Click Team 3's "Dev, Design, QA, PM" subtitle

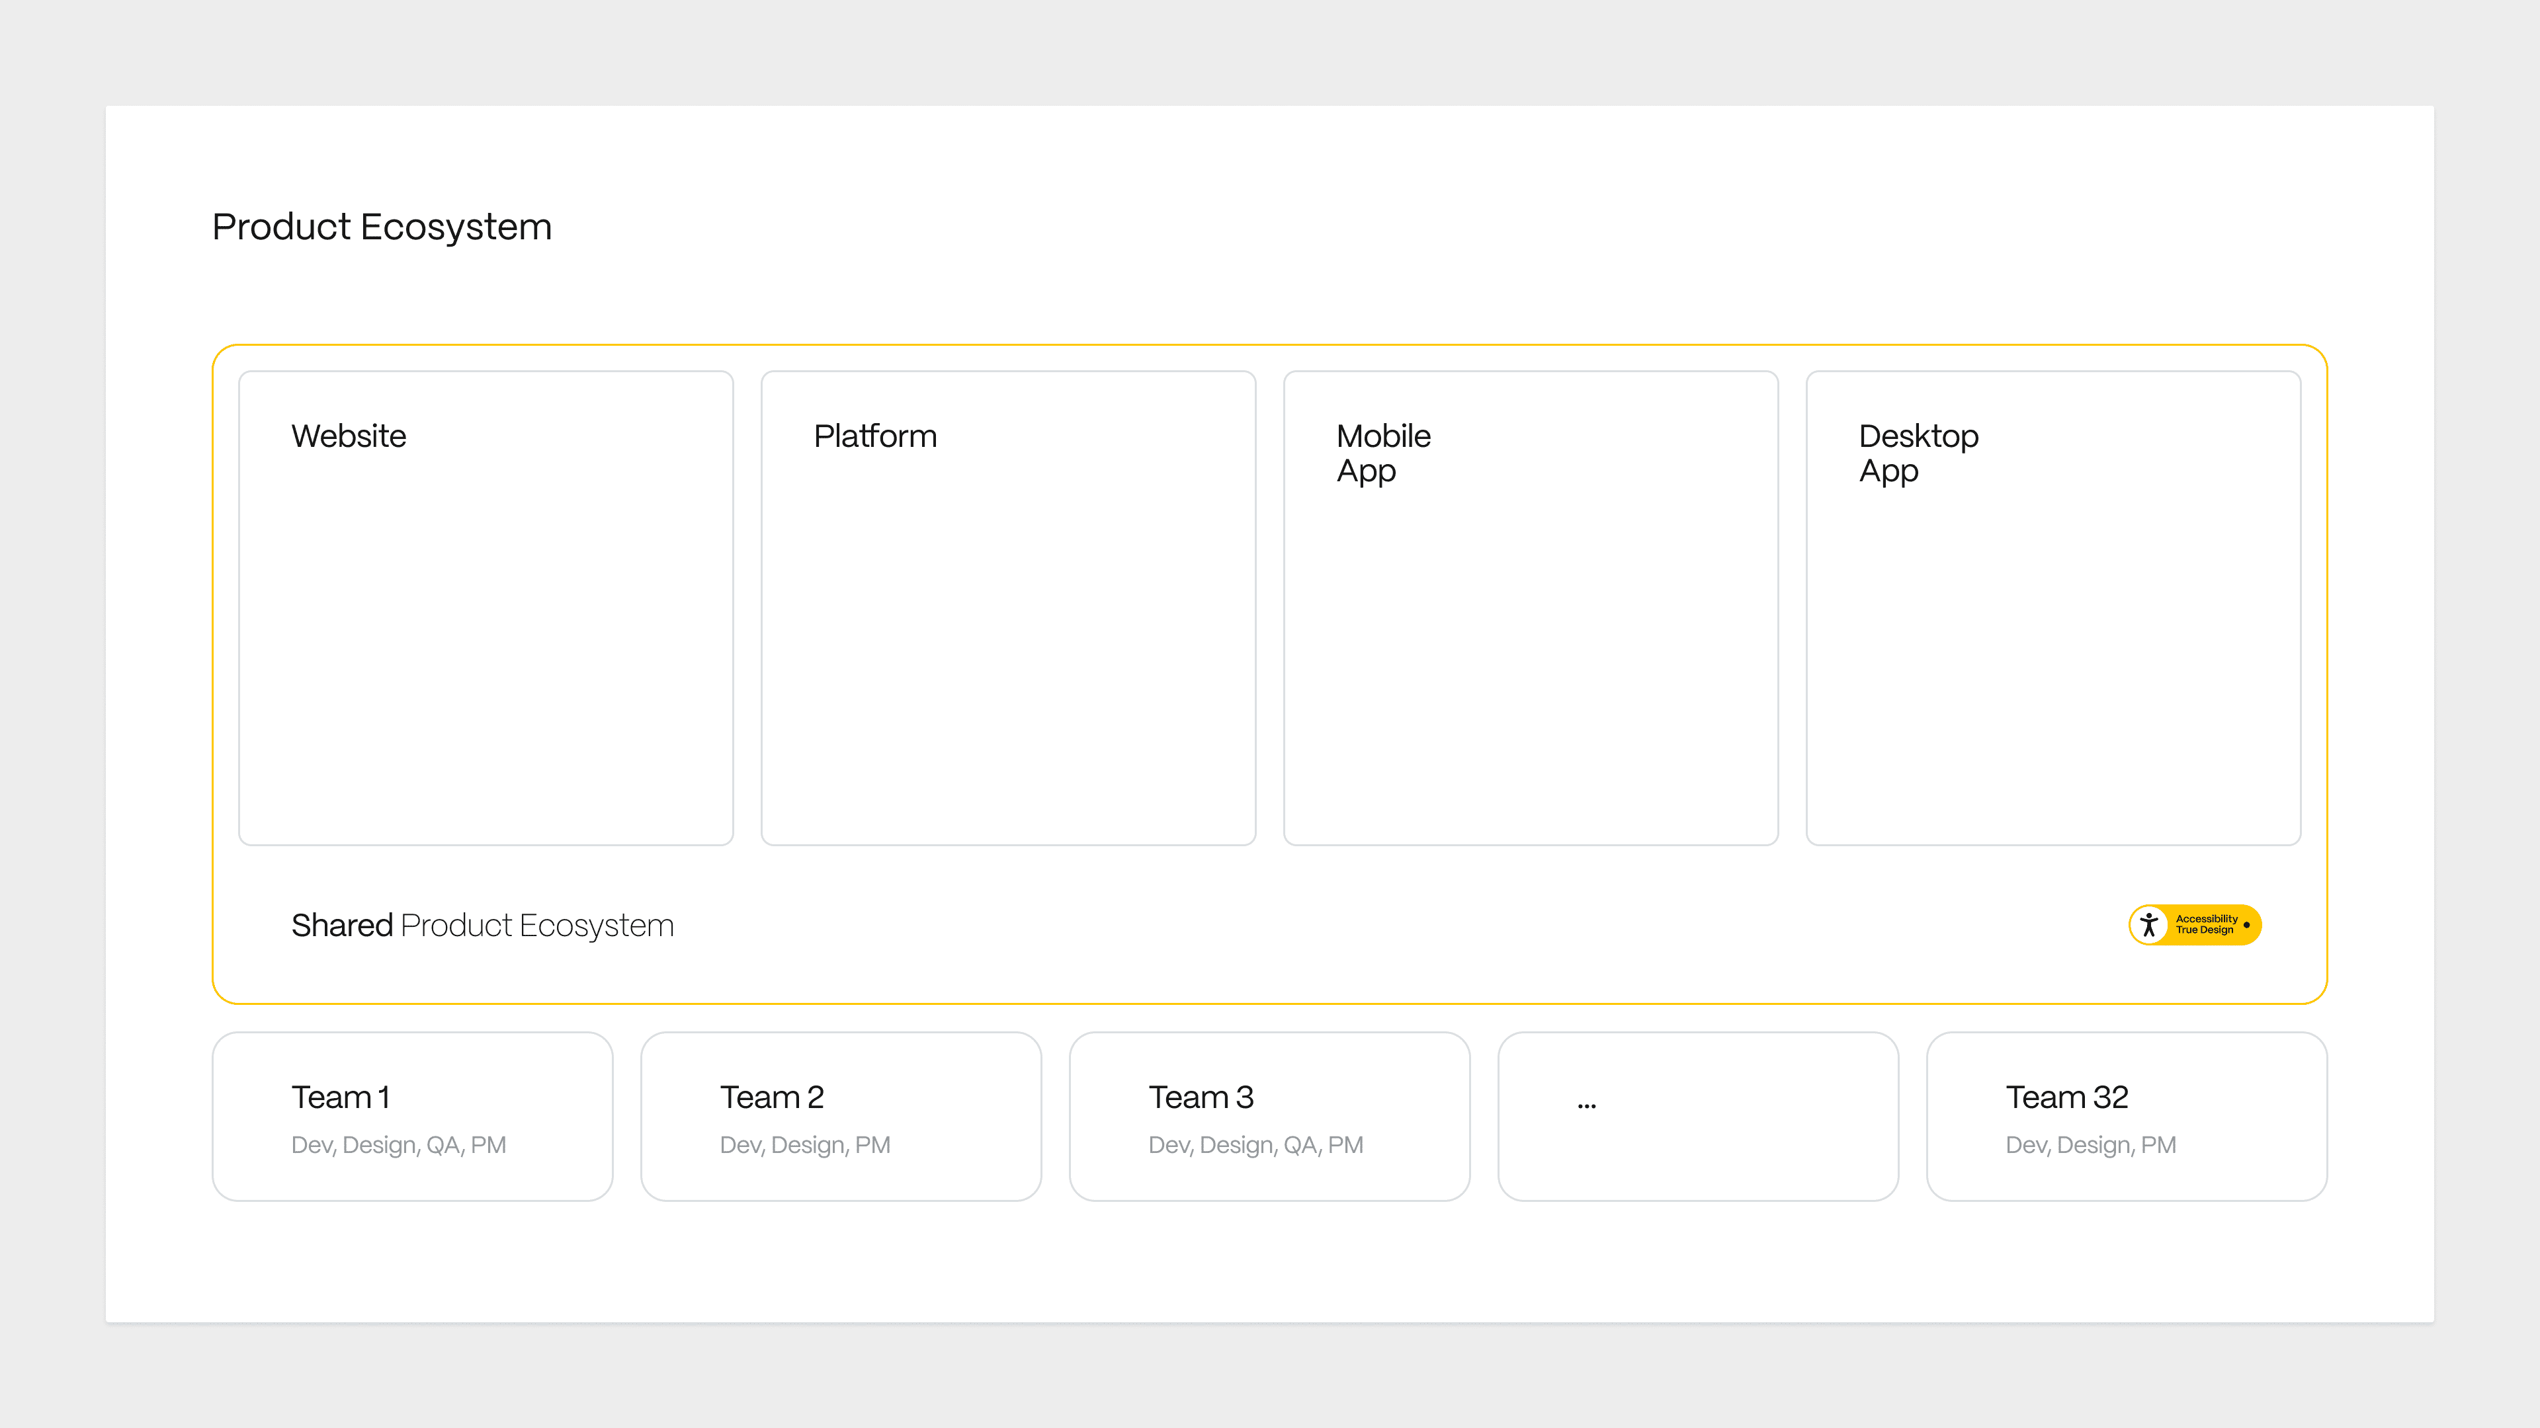pyautogui.click(x=1255, y=1145)
